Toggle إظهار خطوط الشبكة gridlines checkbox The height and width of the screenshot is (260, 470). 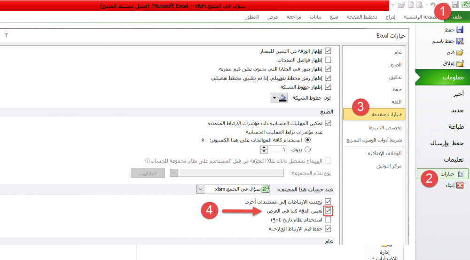coord(328,87)
